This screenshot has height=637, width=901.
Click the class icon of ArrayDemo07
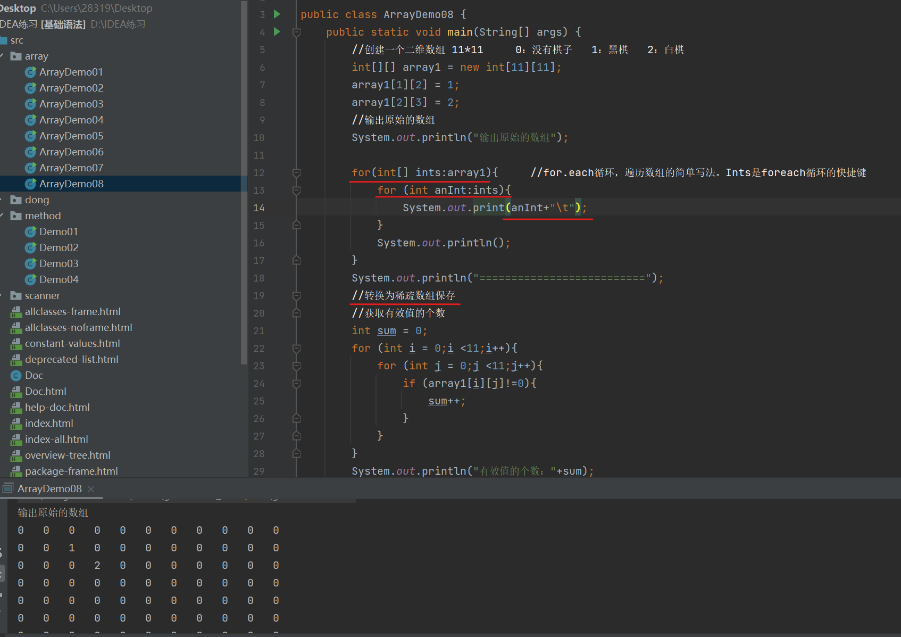point(31,168)
